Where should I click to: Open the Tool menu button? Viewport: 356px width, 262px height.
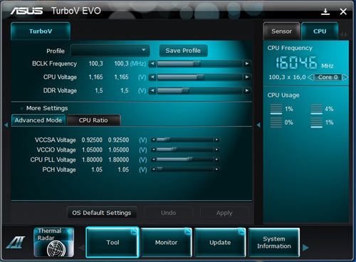pos(112,242)
